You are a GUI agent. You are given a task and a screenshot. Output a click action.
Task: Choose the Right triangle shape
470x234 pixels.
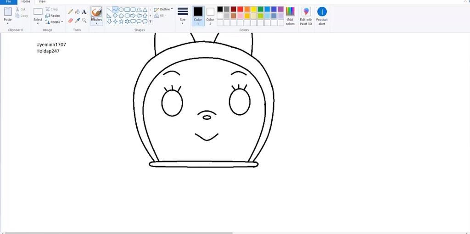[x=109, y=16]
